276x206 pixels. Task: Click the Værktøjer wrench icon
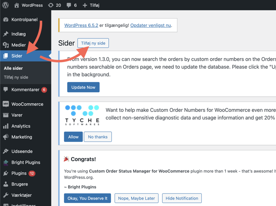point(6,195)
